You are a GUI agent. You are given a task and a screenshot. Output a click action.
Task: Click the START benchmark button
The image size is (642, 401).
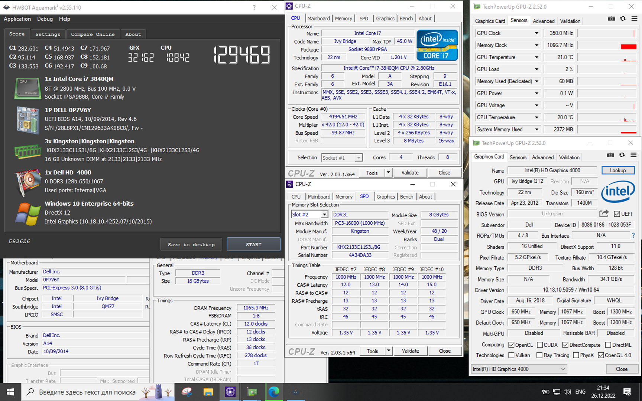(x=253, y=245)
